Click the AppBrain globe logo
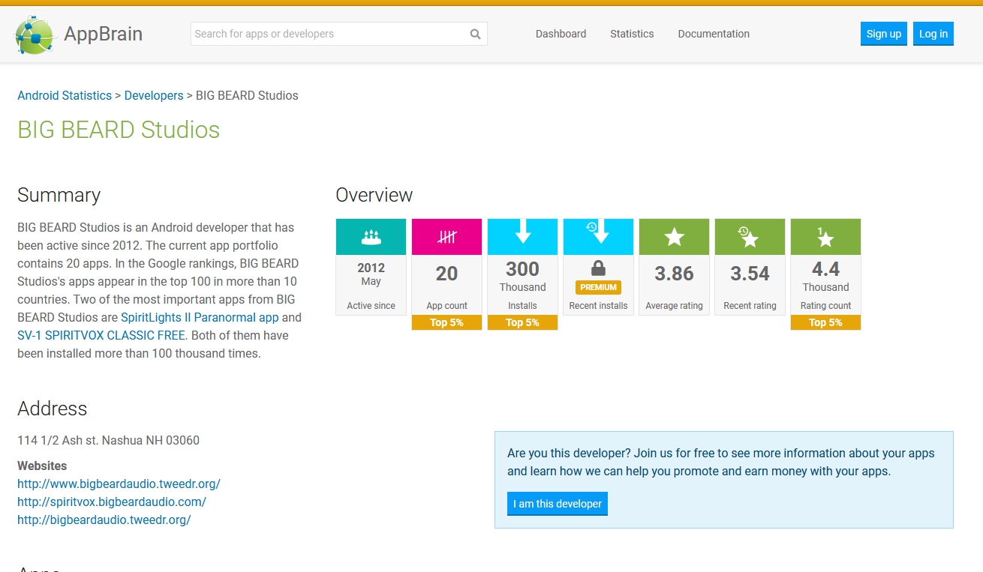Viewport: 983px width, 572px height. [35, 34]
